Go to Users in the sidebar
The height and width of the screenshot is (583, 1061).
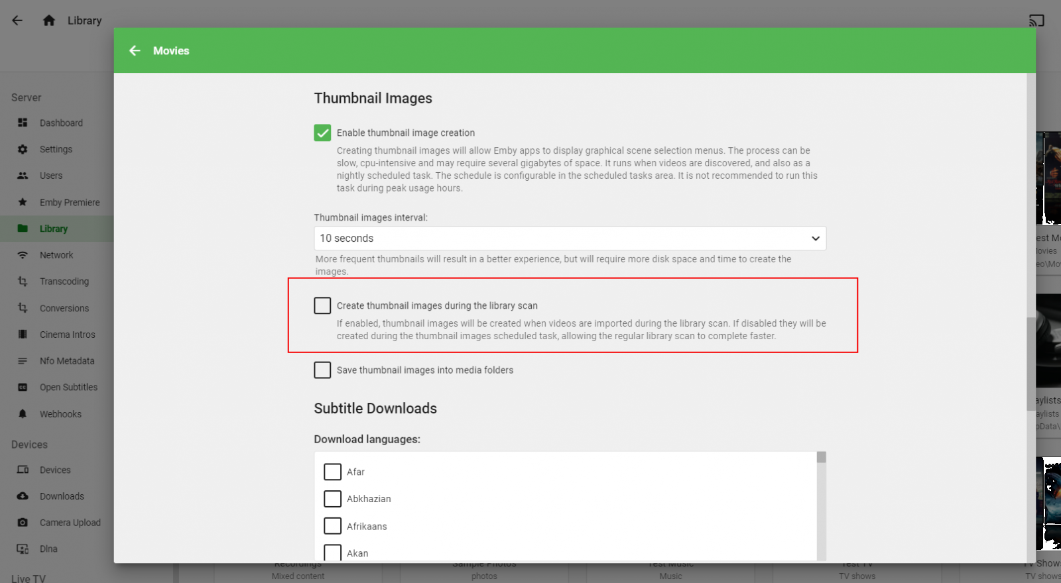[51, 176]
